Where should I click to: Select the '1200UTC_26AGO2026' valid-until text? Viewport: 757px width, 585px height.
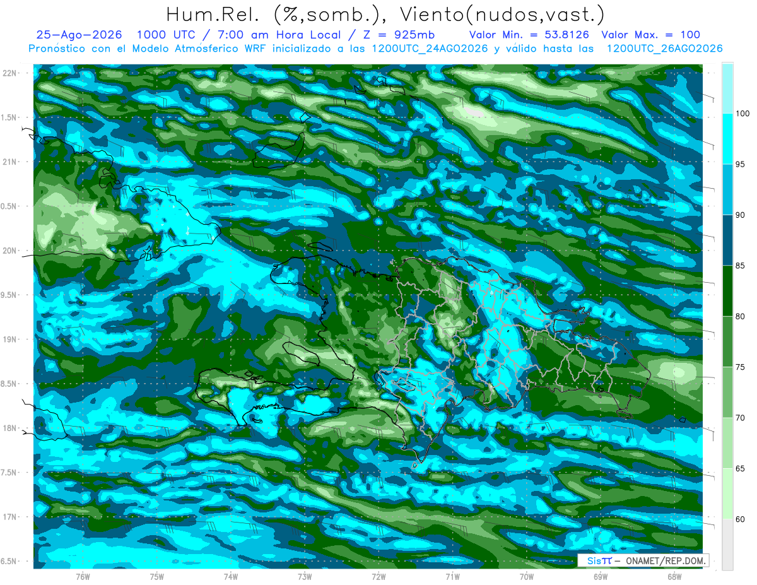[664, 49]
